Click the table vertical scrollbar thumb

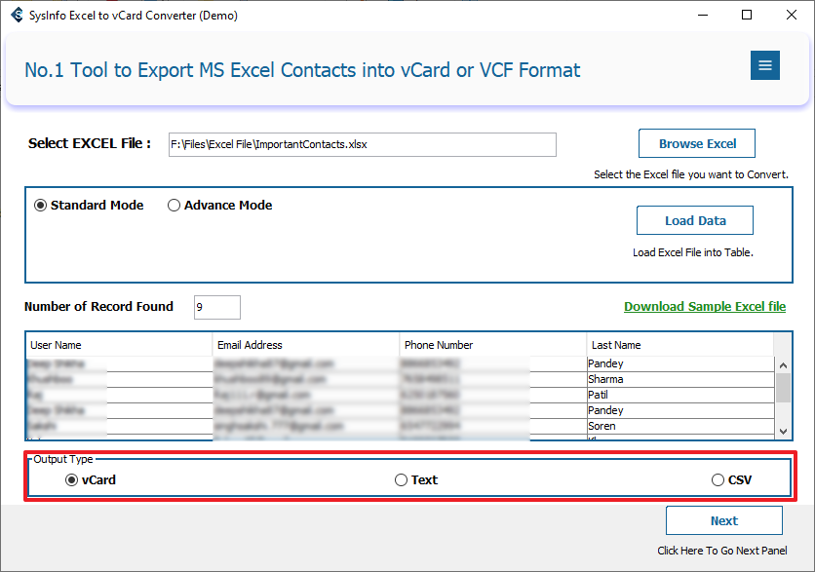783,387
